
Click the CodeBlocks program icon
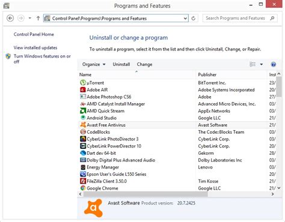tap(83, 132)
